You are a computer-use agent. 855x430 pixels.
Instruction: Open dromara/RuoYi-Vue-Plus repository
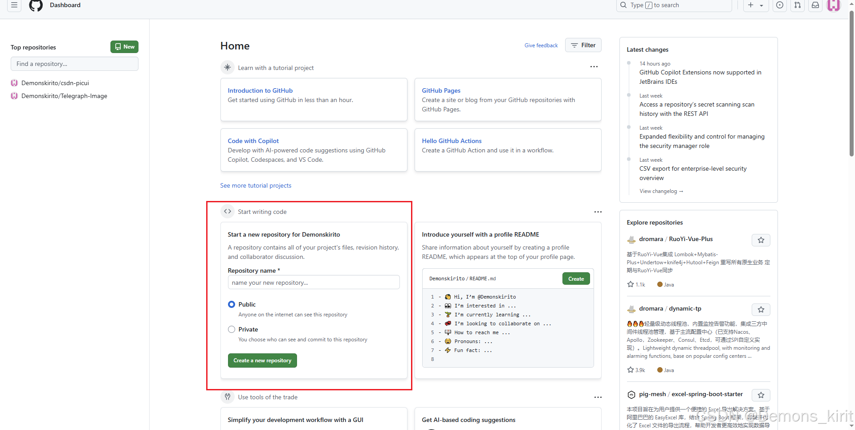point(676,239)
